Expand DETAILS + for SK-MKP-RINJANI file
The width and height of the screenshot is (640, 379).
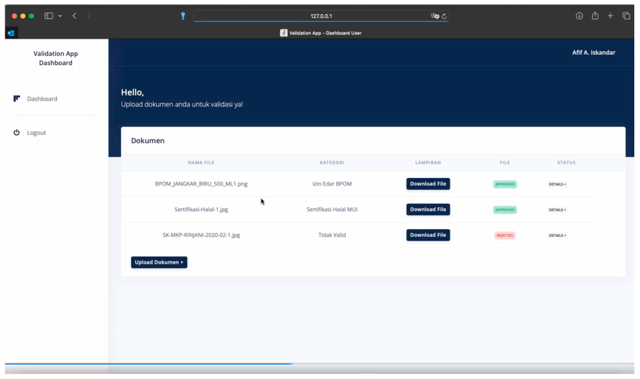coord(557,235)
